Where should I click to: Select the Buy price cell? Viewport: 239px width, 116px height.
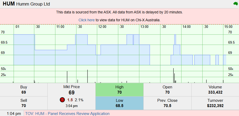click(x=24, y=90)
